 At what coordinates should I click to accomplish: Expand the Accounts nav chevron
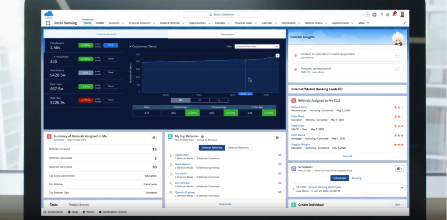coord(123,23)
